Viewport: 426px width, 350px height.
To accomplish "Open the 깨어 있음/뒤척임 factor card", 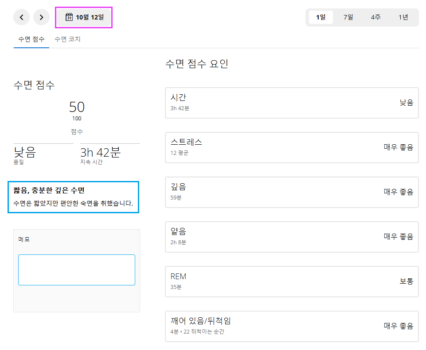I will click(x=292, y=326).
